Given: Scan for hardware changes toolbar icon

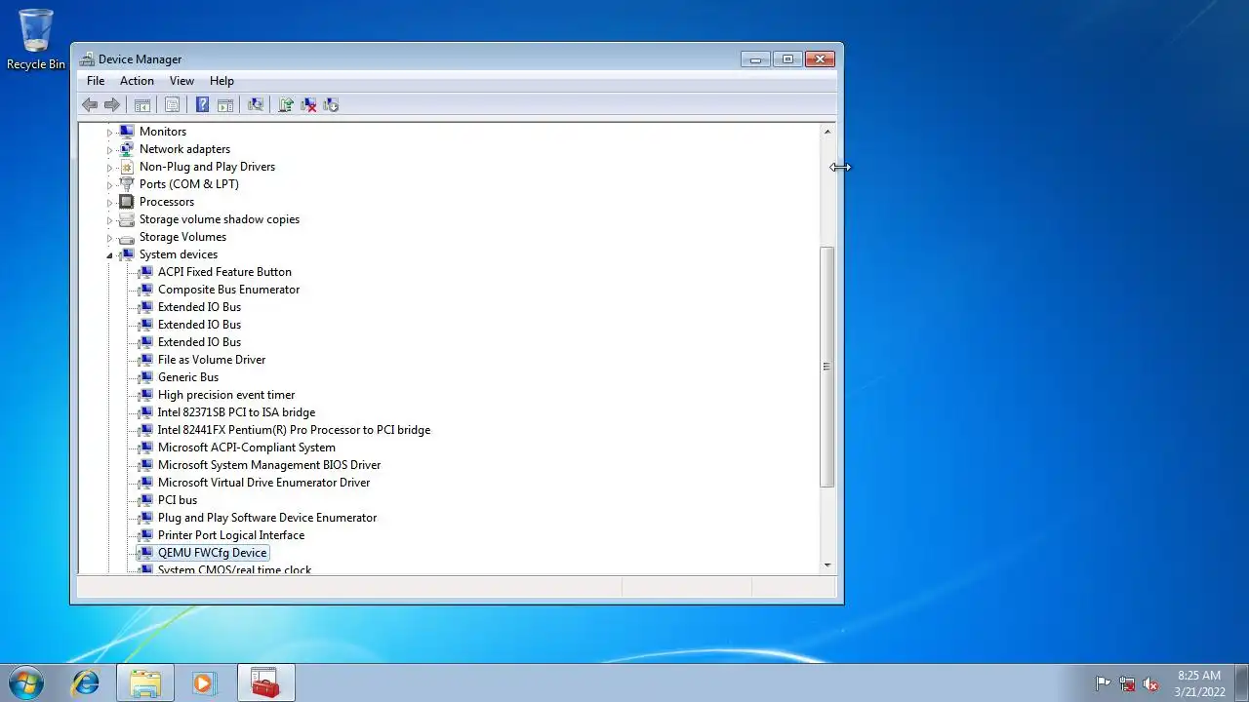Looking at the screenshot, I should (256, 104).
